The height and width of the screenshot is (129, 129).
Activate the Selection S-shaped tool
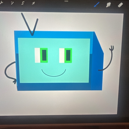23,3
